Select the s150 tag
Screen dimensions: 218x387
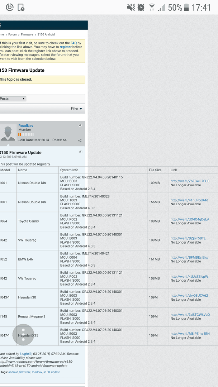(47, 372)
